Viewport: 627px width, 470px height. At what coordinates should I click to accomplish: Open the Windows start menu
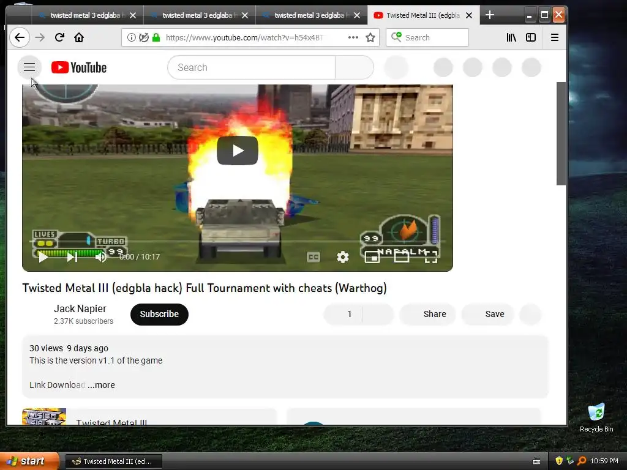29,461
